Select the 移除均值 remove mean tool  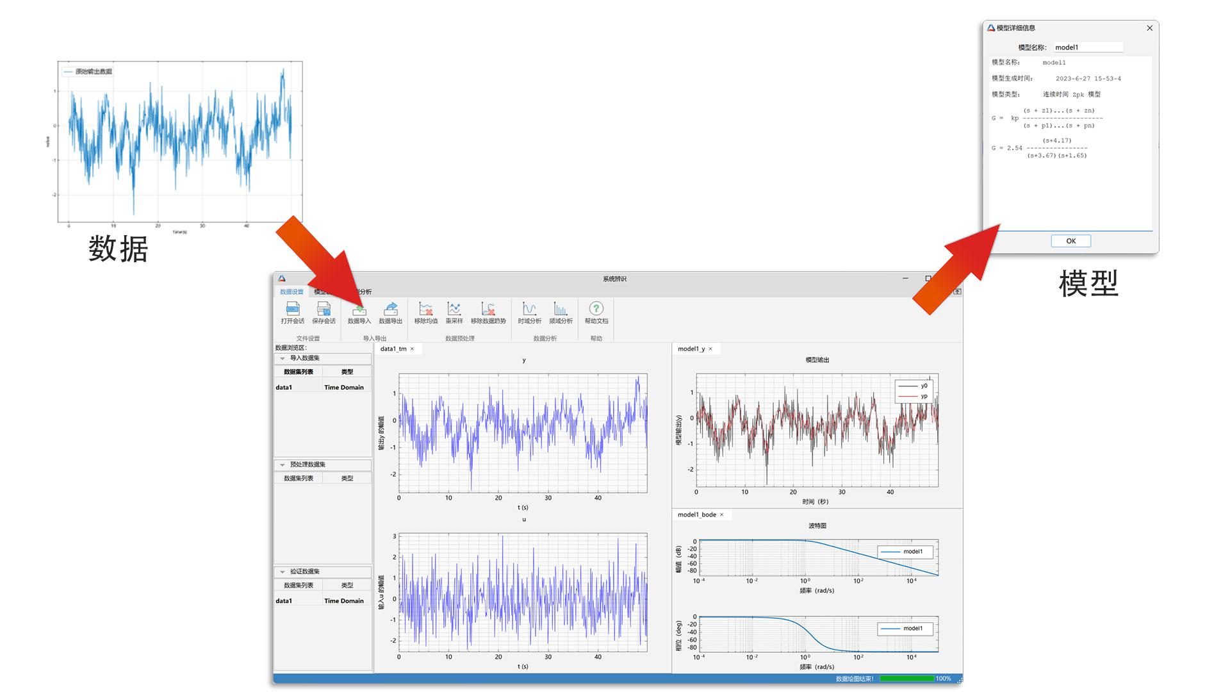425,309
